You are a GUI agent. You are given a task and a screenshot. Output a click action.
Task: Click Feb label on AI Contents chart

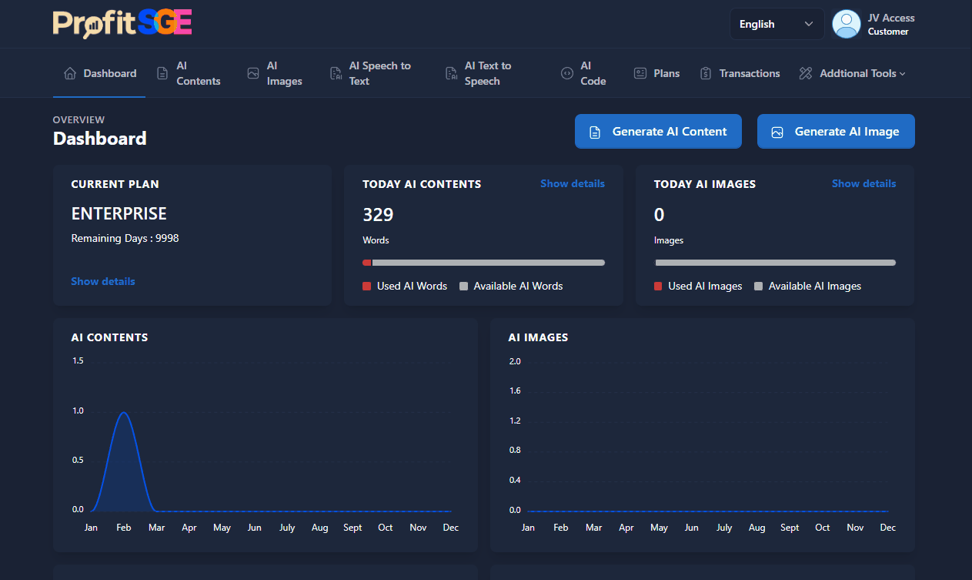pos(123,528)
